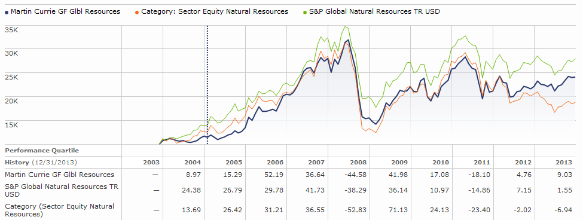Click the 2011 column header

pyautogui.click(x=482, y=163)
